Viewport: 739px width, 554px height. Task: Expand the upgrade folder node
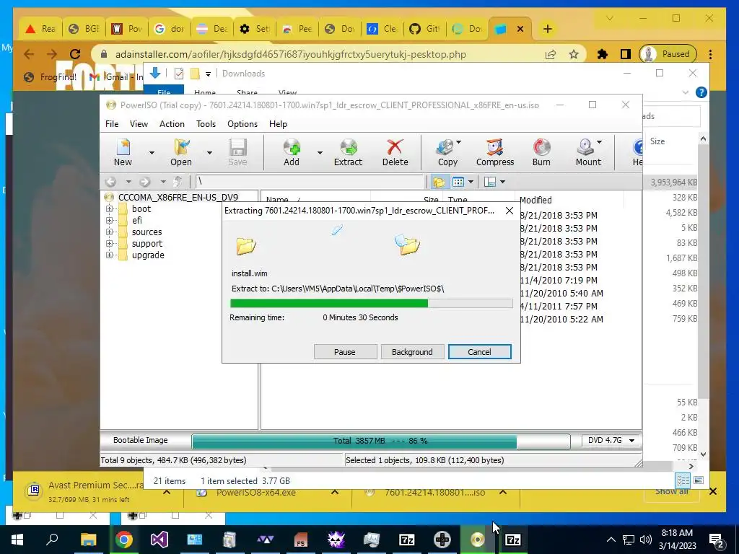110,255
